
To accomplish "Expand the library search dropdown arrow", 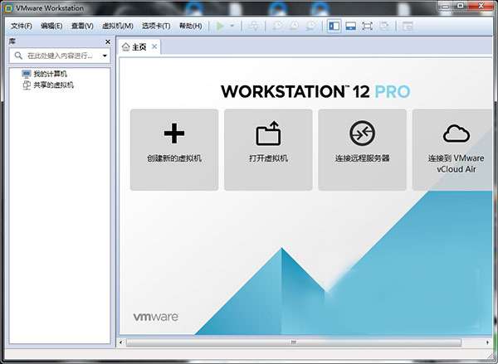I will click(105, 56).
